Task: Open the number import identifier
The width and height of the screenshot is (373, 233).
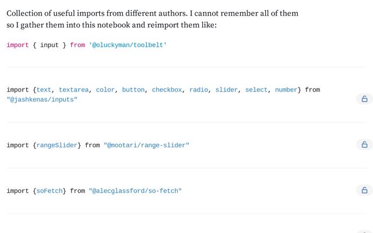Action: (x=286, y=90)
